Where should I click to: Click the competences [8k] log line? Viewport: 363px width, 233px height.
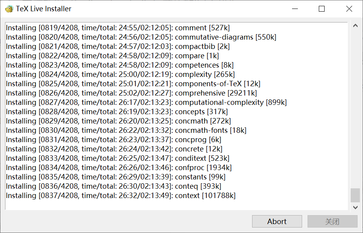tap(120, 65)
